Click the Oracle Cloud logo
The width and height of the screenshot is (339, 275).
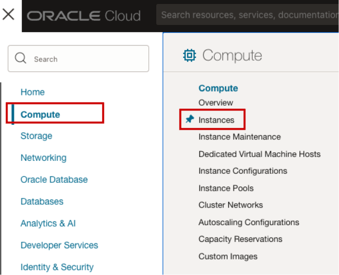pos(84,16)
